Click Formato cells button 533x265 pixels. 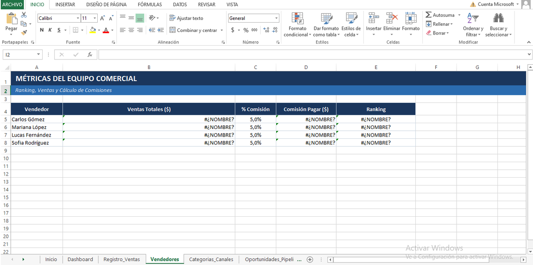point(411,25)
